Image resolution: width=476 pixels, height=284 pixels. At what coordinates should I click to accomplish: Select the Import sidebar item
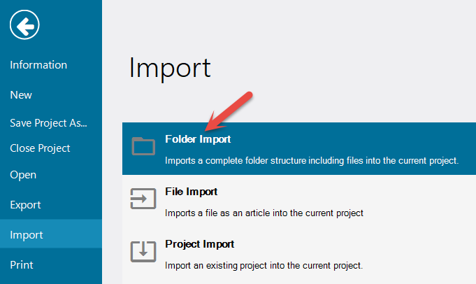[x=27, y=235]
